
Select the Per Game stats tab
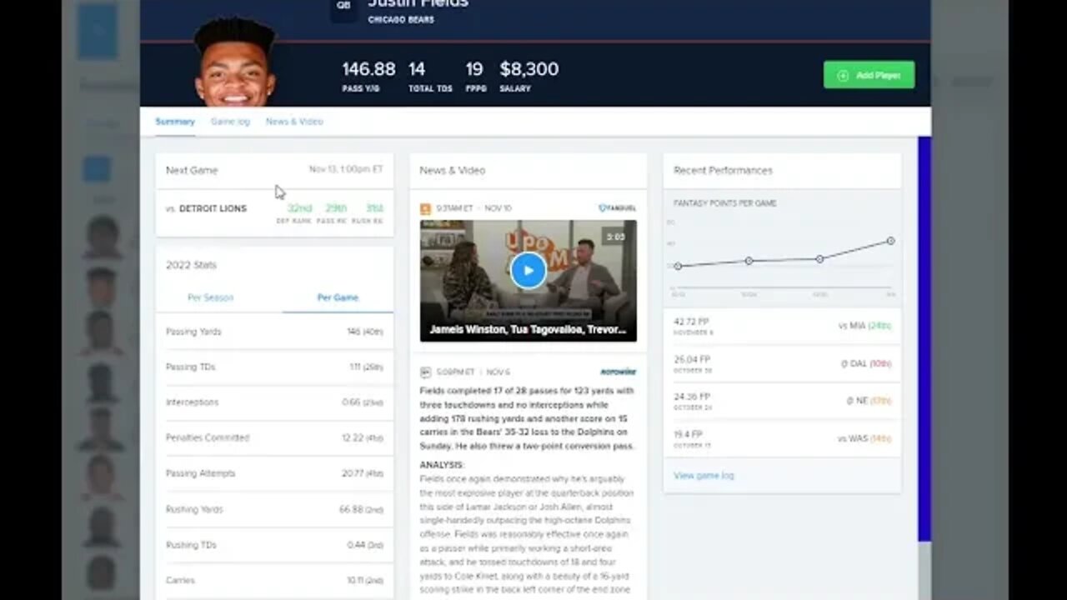338,297
